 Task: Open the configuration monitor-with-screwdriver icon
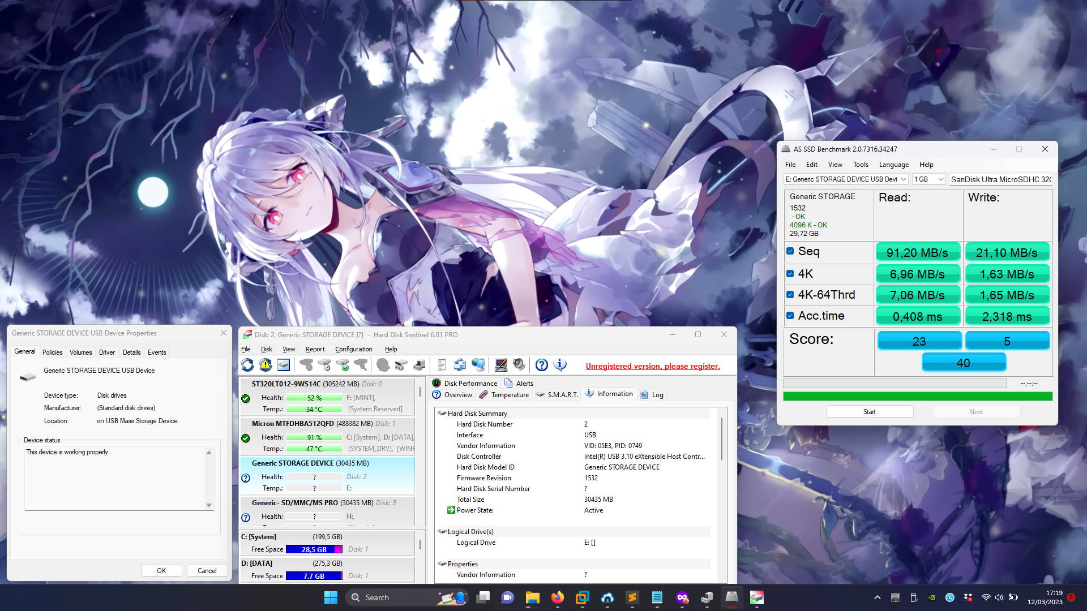coord(501,365)
